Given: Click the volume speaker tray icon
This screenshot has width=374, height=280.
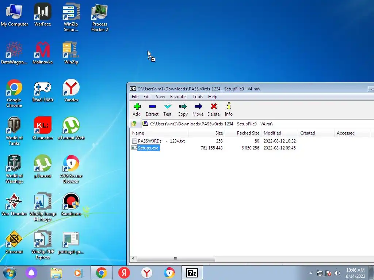Looking at the screenshot, I should (337, 273).
